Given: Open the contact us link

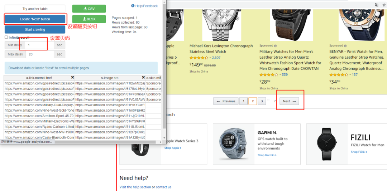Looking at the screenshot, I should pyautogui.click(x=163, y=187).
